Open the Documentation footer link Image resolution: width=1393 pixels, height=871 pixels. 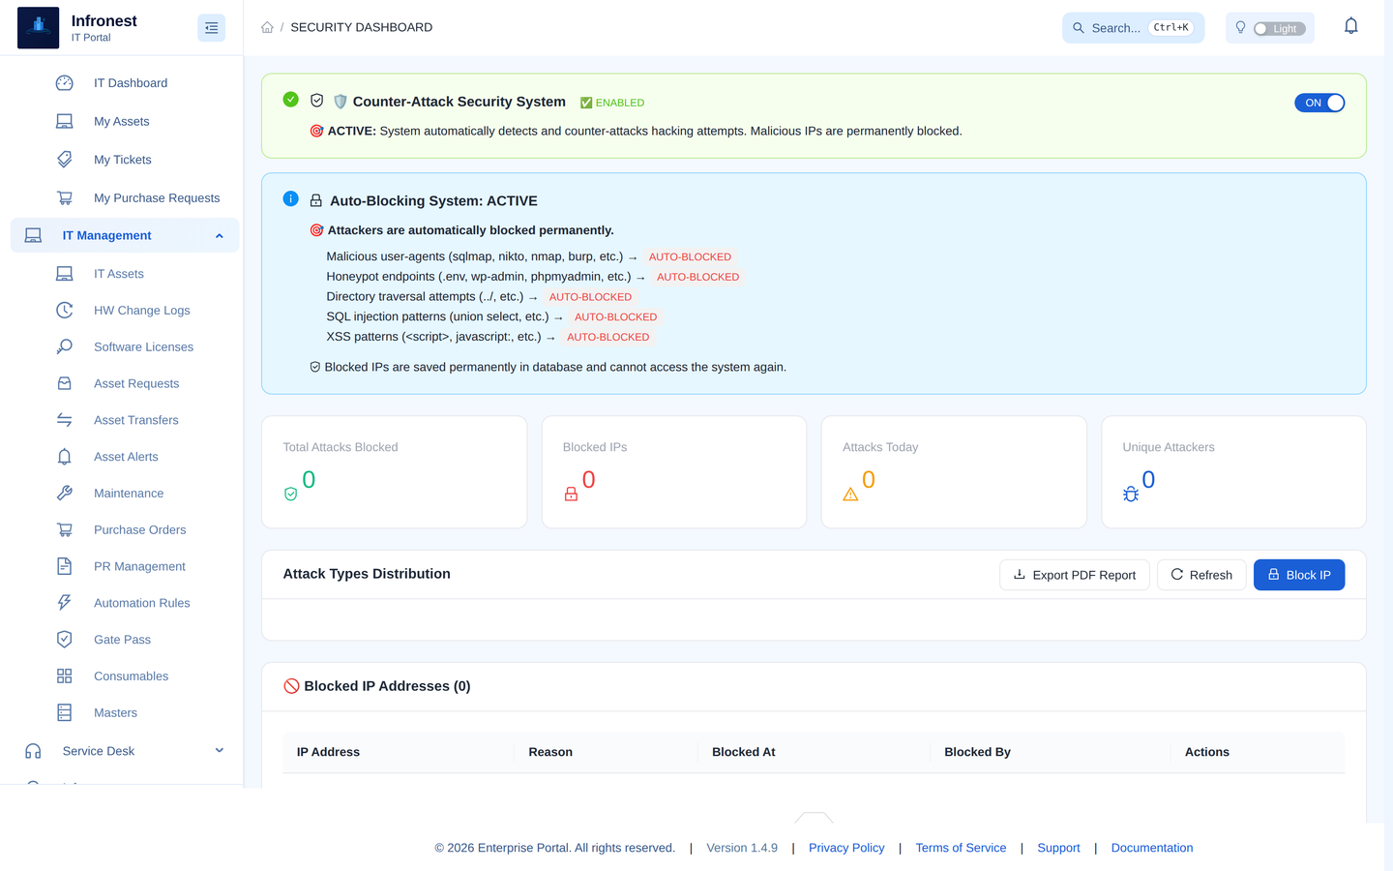(1152, 848)
